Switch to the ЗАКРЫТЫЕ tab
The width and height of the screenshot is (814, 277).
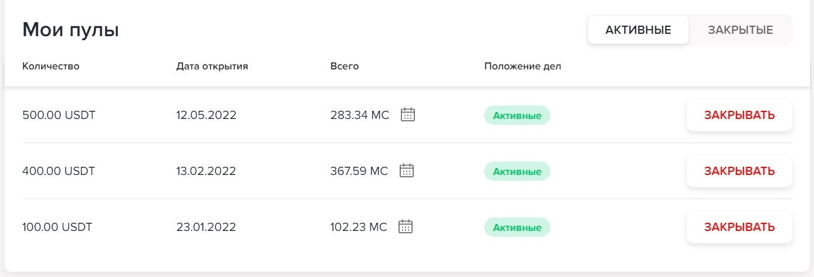click(x=740, y=30)
